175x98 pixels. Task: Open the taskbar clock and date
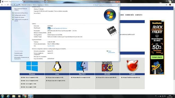[170, 96]
